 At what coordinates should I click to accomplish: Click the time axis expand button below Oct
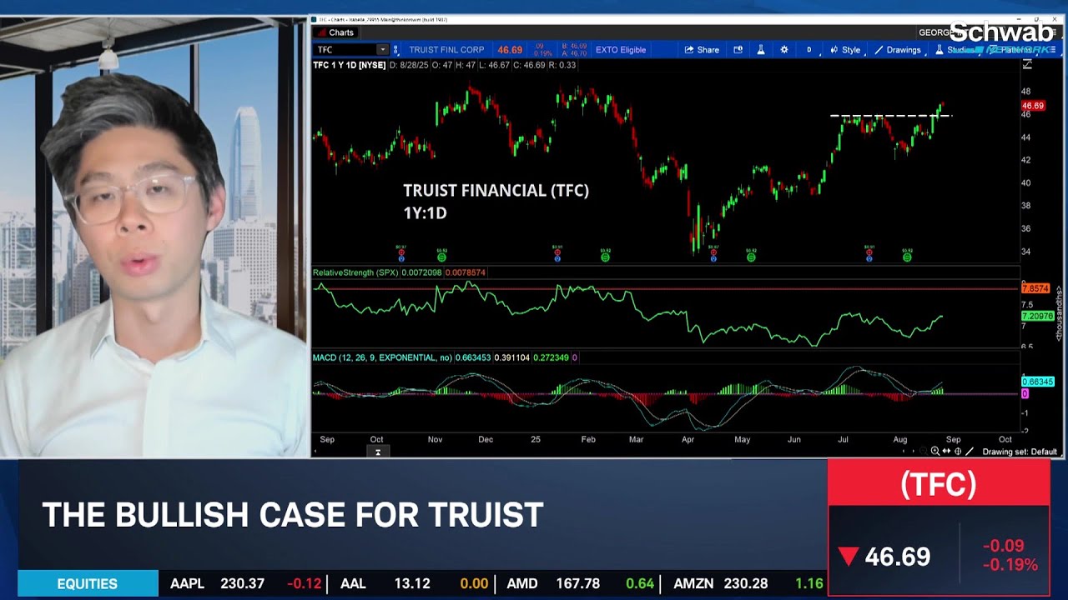(x=377, y=452)
